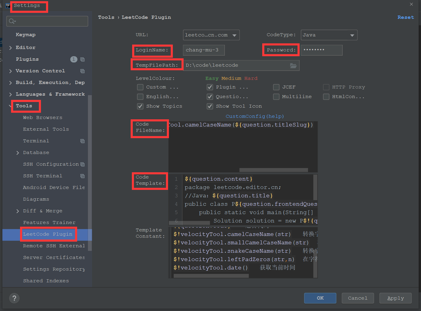The width and height of the screenshot is (421, 311).
Task: Click the help question mark icon
Action: (x=14, y=298)
